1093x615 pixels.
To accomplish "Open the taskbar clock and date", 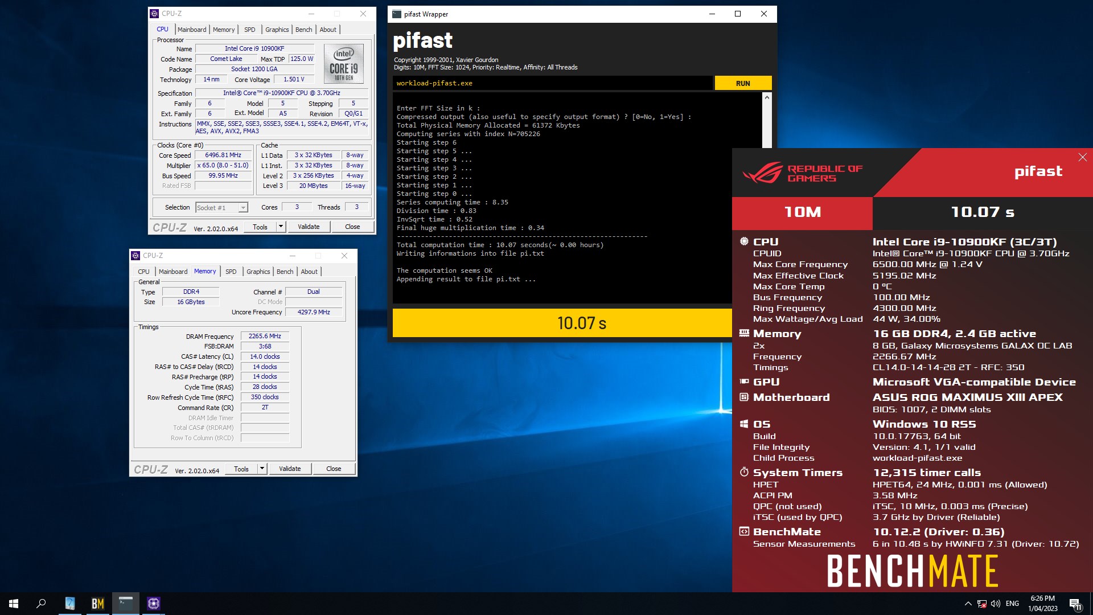I will [1043, 604].
